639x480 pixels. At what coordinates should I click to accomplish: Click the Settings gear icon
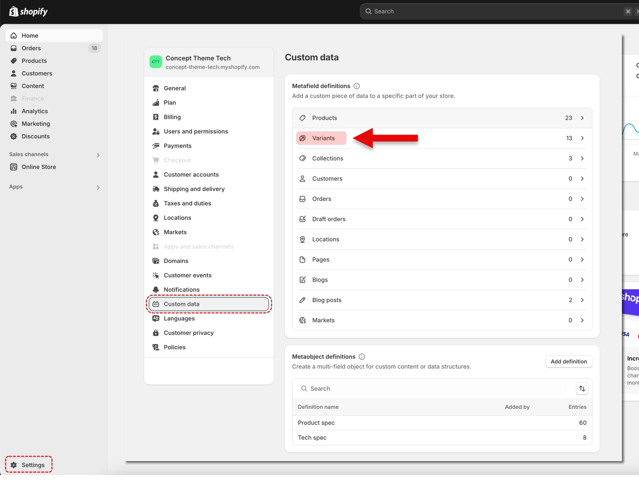pos(13,465)
